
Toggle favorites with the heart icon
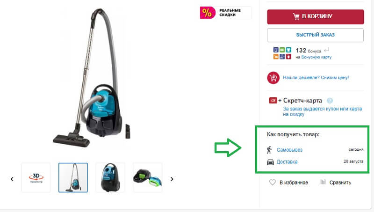273,183
